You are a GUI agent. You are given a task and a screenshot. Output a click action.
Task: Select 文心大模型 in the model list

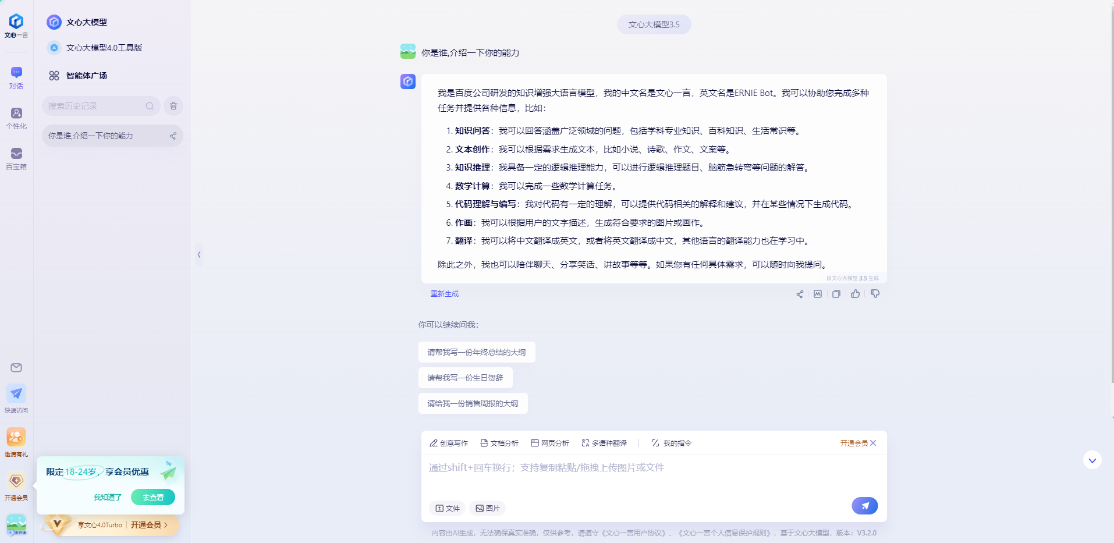coord(77,22)
